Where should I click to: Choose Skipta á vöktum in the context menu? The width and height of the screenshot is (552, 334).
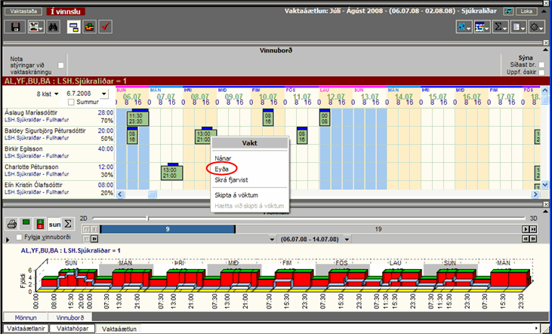point(236,195)
